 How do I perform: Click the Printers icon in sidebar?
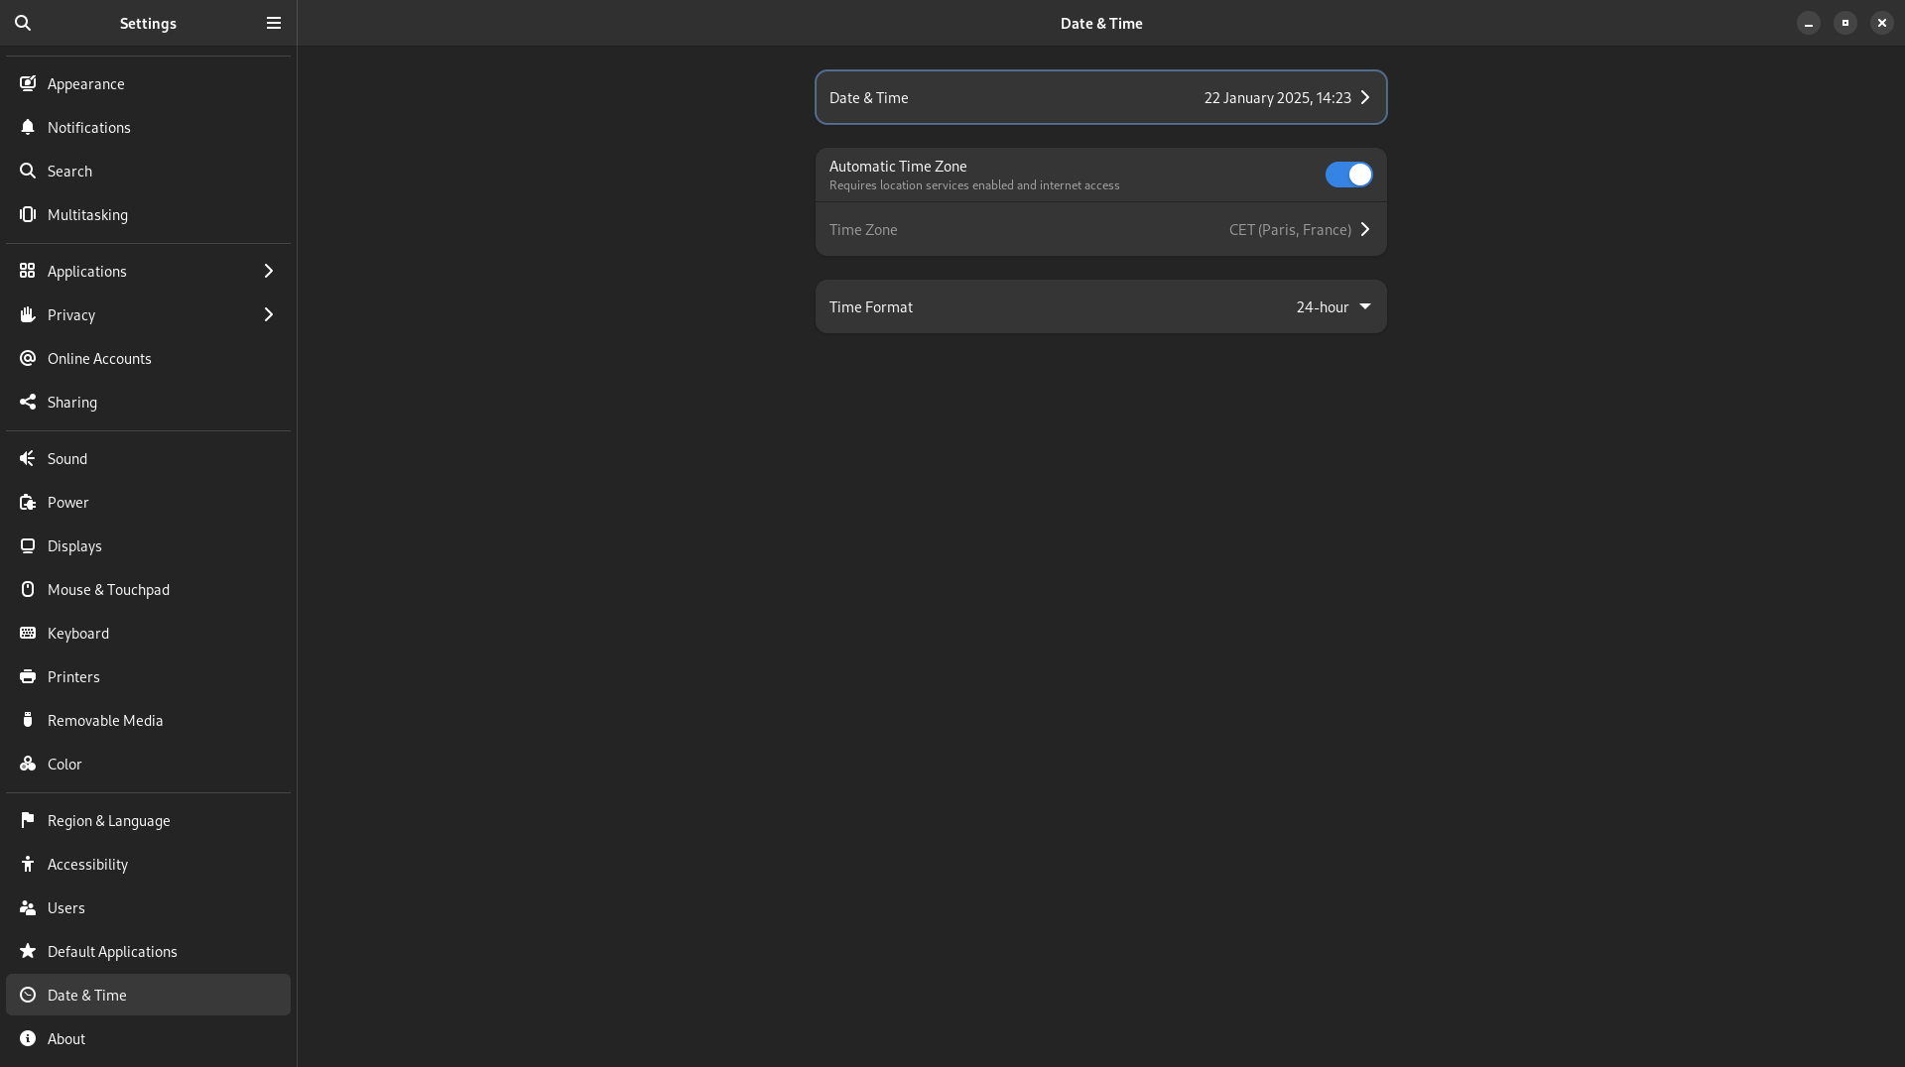coord(28,676)
